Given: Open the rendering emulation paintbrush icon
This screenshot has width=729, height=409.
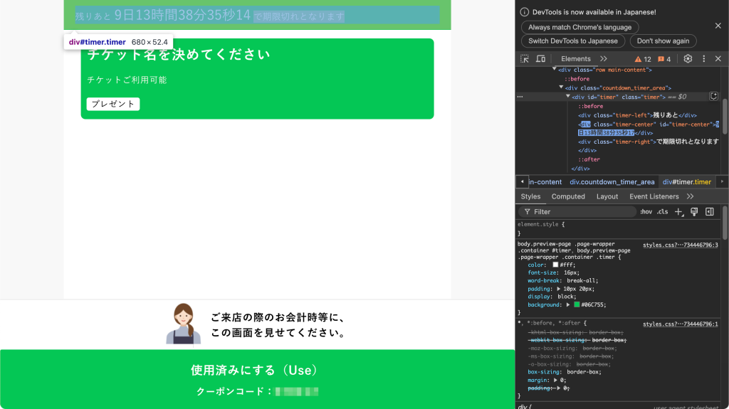Looking at the screenshot, I should (694, 212).
